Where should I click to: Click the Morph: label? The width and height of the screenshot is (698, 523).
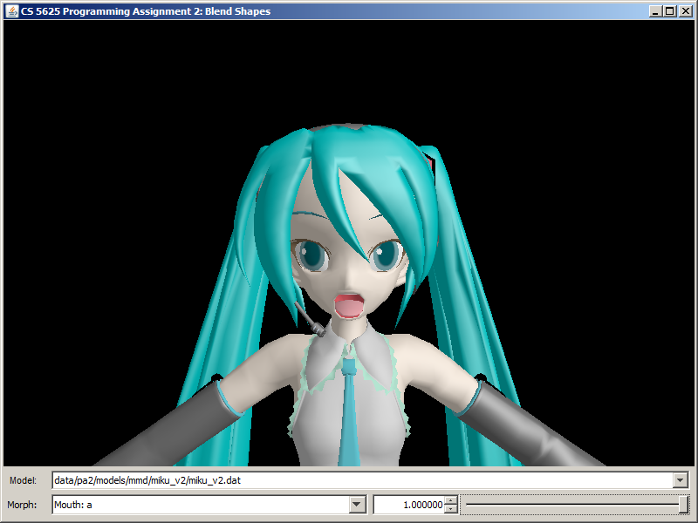[24, 505]
